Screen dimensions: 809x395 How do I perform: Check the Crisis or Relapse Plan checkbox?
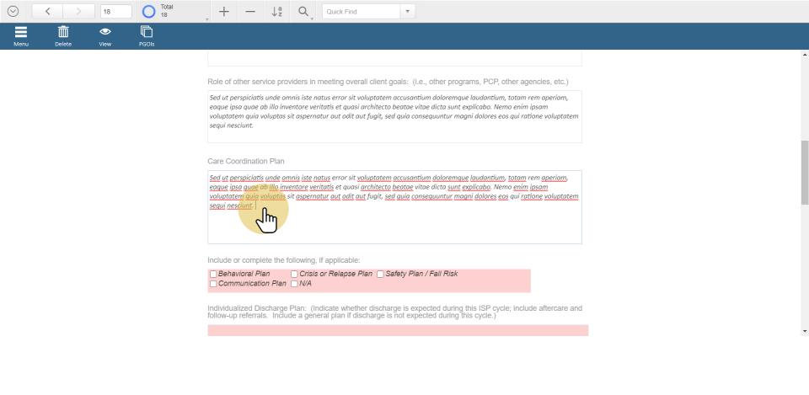click(x=294, y=275)
